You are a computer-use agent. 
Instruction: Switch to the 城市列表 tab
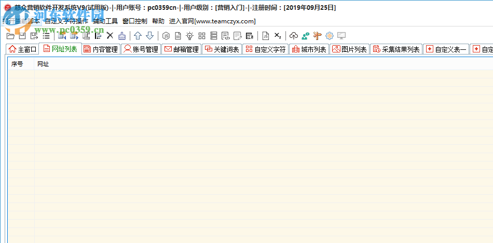coord(309,49)
